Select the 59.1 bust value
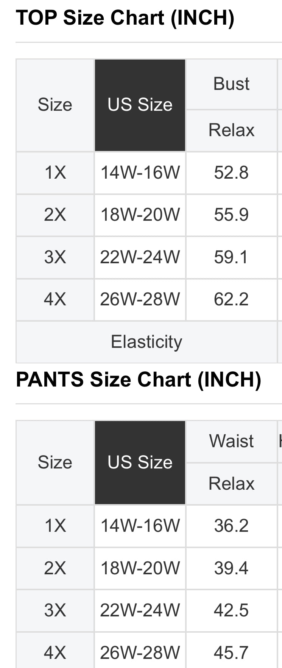The image size is (282, 668). [231, 257]
